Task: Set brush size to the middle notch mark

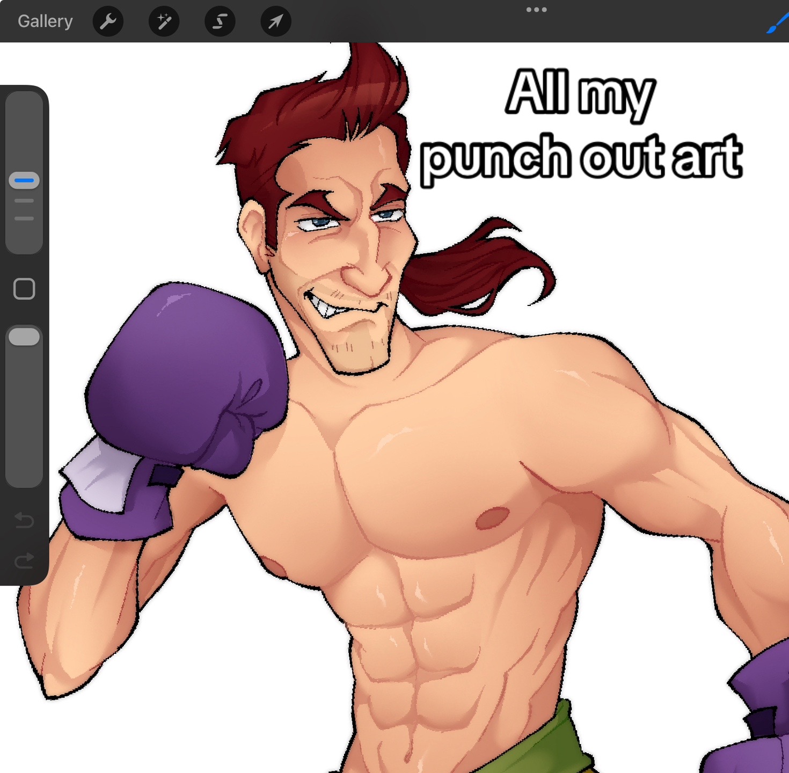Action: click(x=24, y=201)
